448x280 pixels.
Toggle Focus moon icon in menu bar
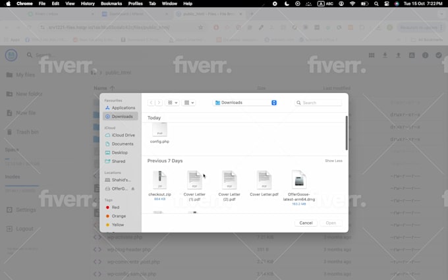click(287, 4)
